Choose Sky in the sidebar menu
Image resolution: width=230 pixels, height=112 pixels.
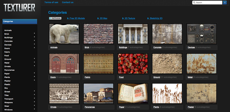coord(6,88)
